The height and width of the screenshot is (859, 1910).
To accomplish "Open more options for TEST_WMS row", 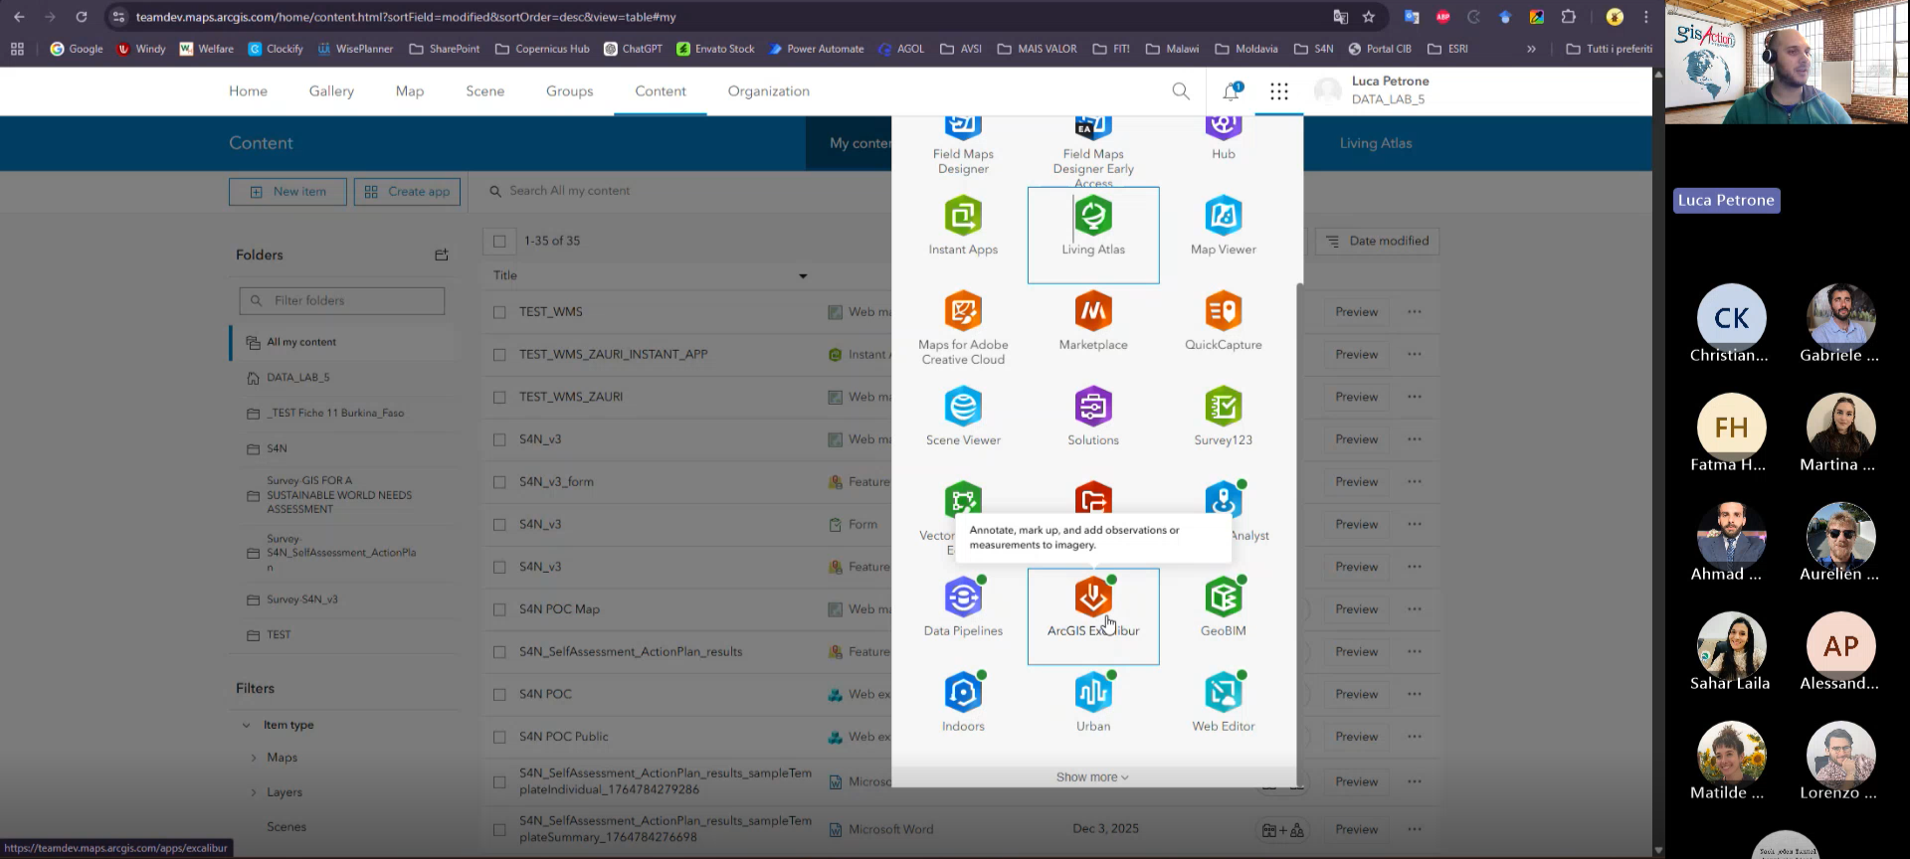I will pyautogui.click(x=1415, y=312).
